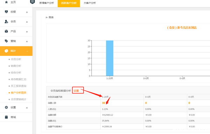Open 会员分析 in statistics submenu
Screen dimensions: 210x134
click(x=16, y=59)
